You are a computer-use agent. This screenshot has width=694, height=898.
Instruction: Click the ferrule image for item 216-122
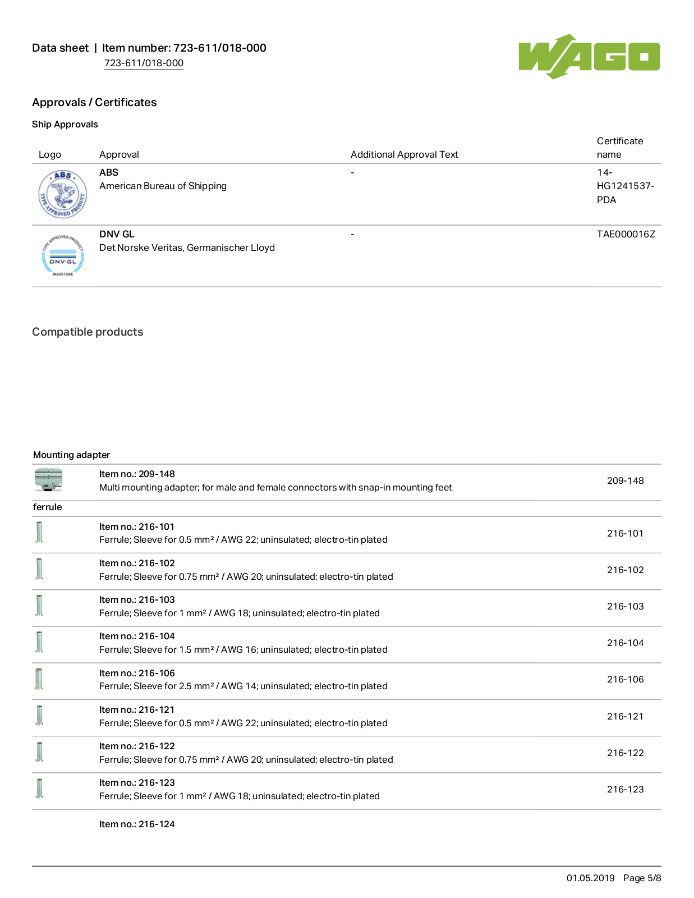click(39, 752)
